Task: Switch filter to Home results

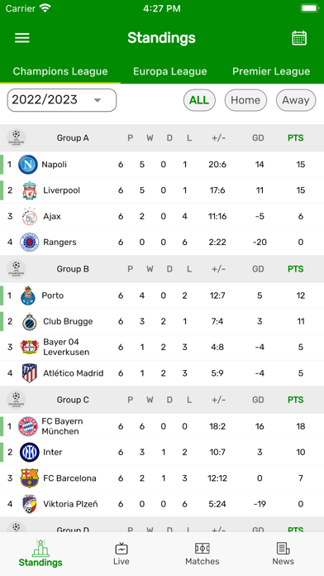Action: point(245,100)
